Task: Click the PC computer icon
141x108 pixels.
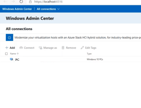Action: [12, 59]
